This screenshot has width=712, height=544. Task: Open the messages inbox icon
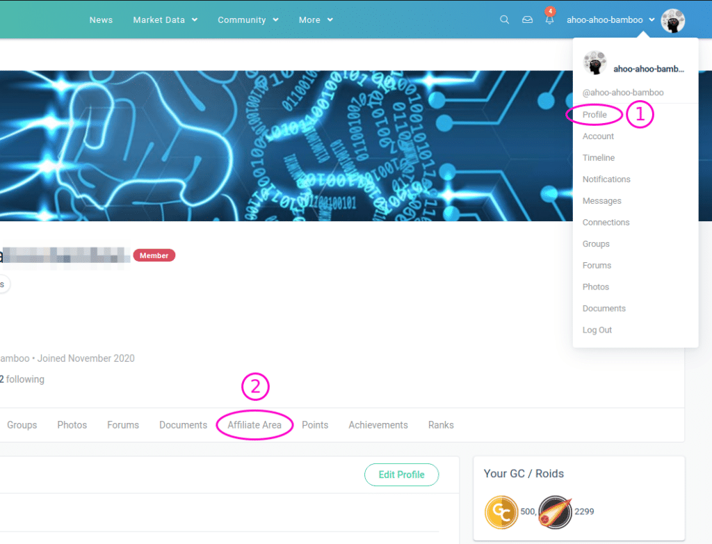point(528,20)
